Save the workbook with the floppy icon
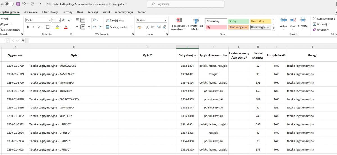The width and height of the screenshot is (337, 155). click(18, 4)
